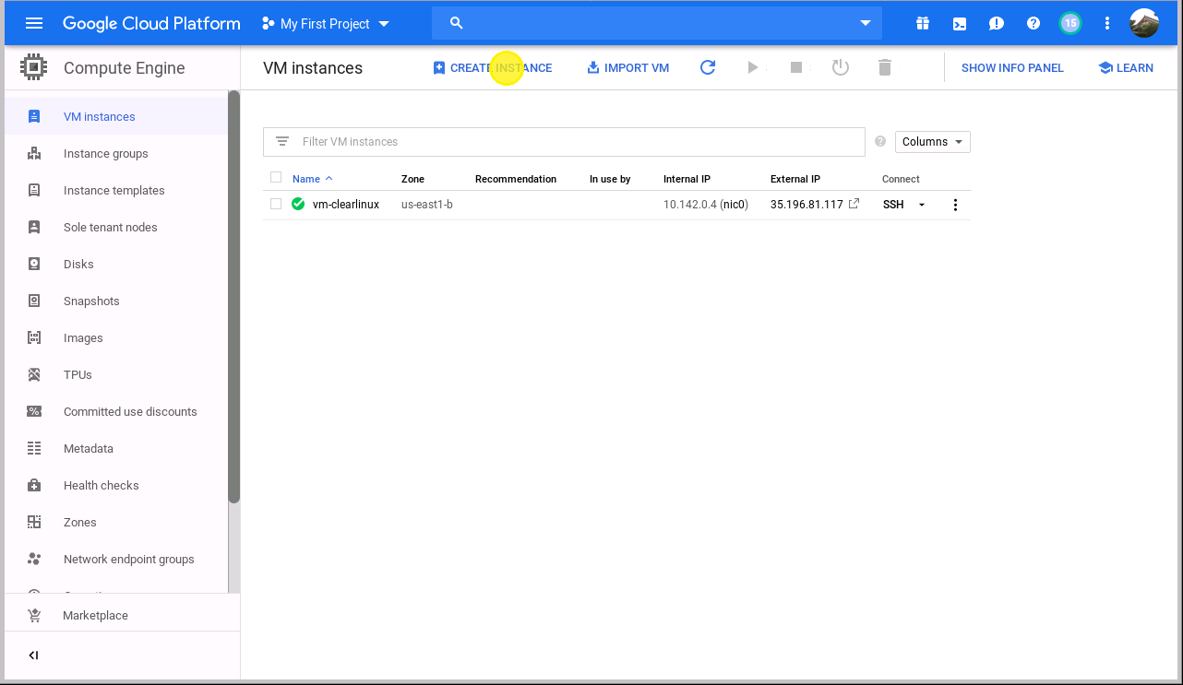Click the us-east1-b zone cell
The image size is (1183, 685).
click(427, 205)
